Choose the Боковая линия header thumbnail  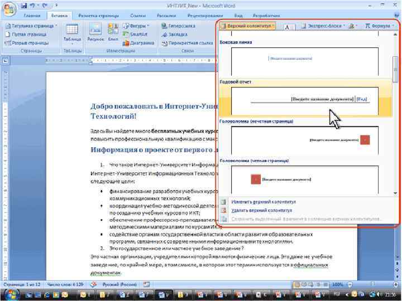click(305, 61)
